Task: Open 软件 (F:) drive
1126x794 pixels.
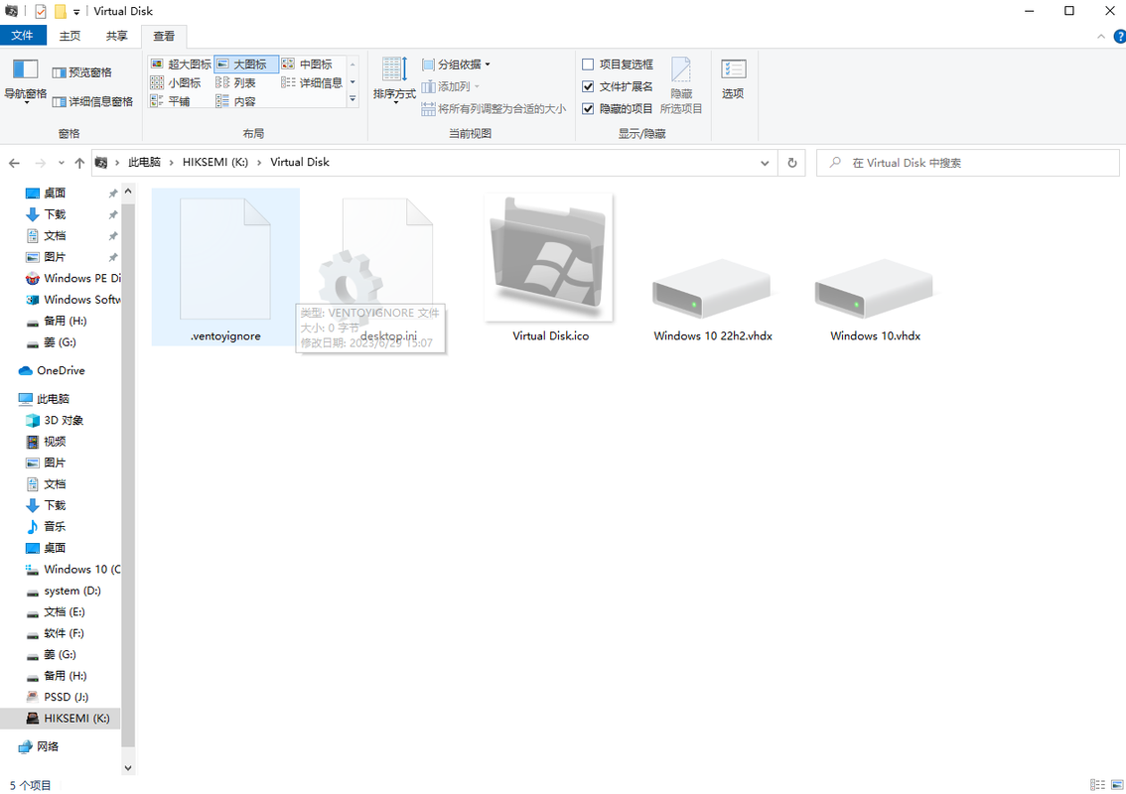Action: click(56, 633)
